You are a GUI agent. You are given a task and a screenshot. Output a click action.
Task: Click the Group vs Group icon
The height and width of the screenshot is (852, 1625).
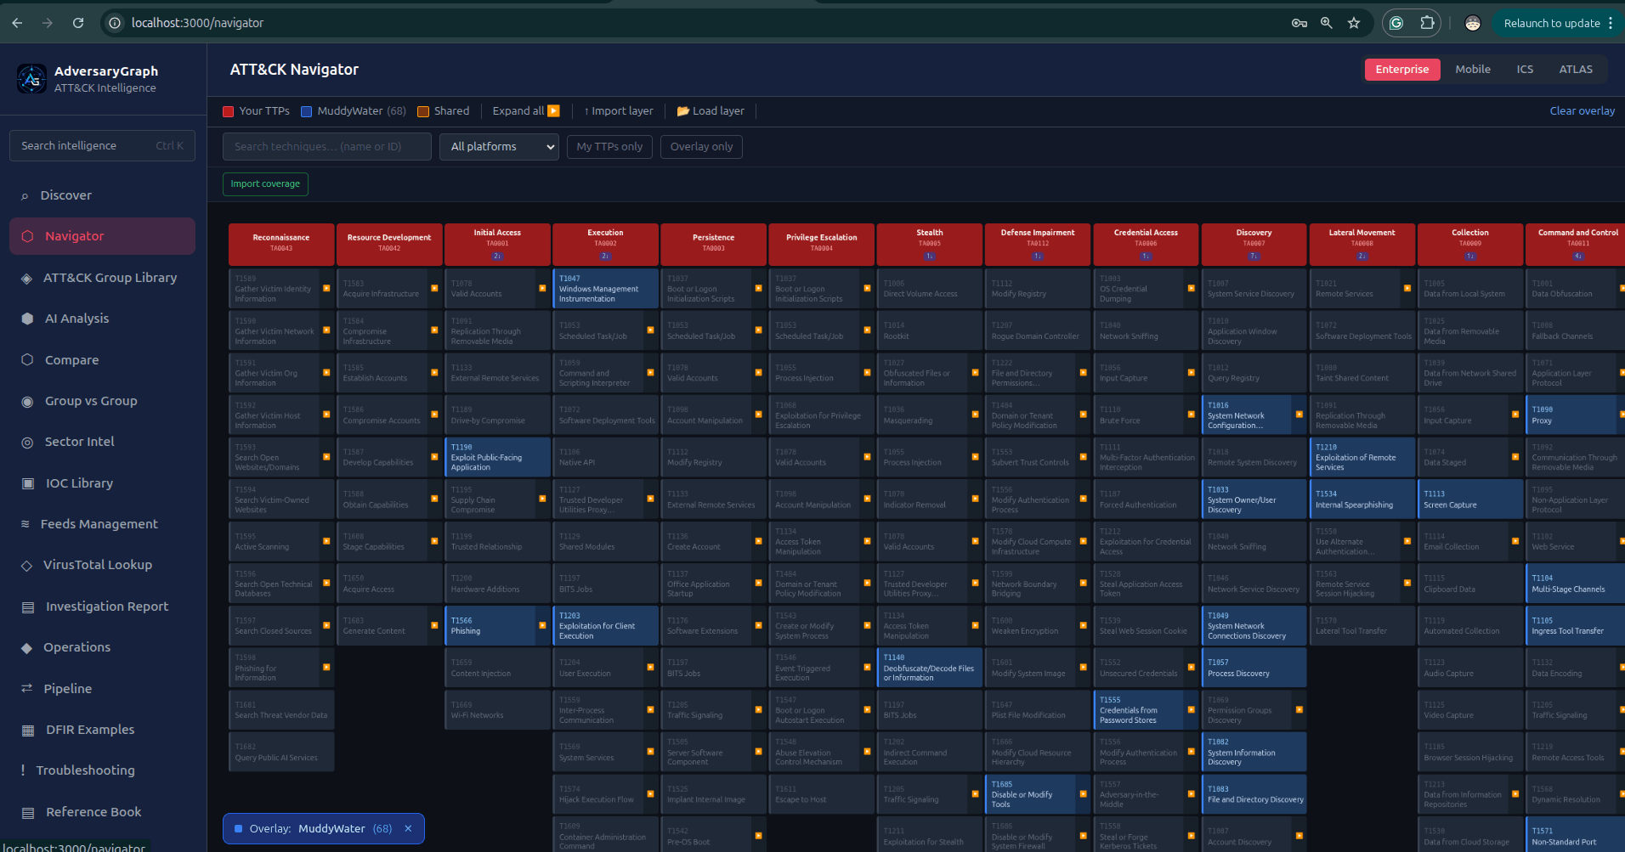27,401
